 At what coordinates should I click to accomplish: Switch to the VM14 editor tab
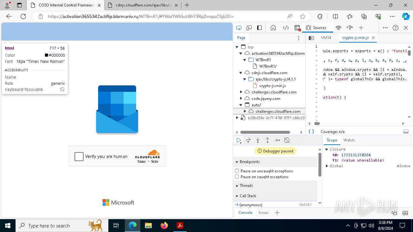click(x=326, y=38)
